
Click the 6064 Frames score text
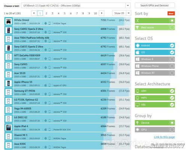pos(108,126)
